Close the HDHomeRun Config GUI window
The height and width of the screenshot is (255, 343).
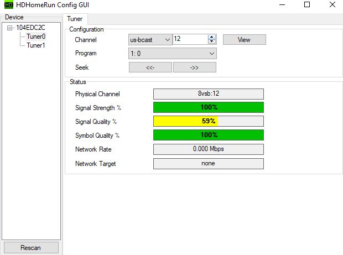(332, 4)
